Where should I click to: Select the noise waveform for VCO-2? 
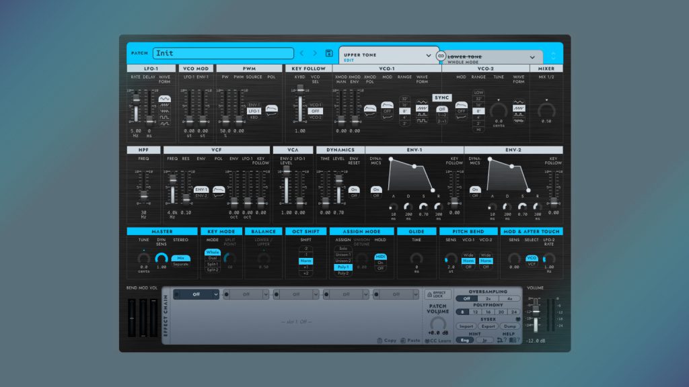[519, 120]
